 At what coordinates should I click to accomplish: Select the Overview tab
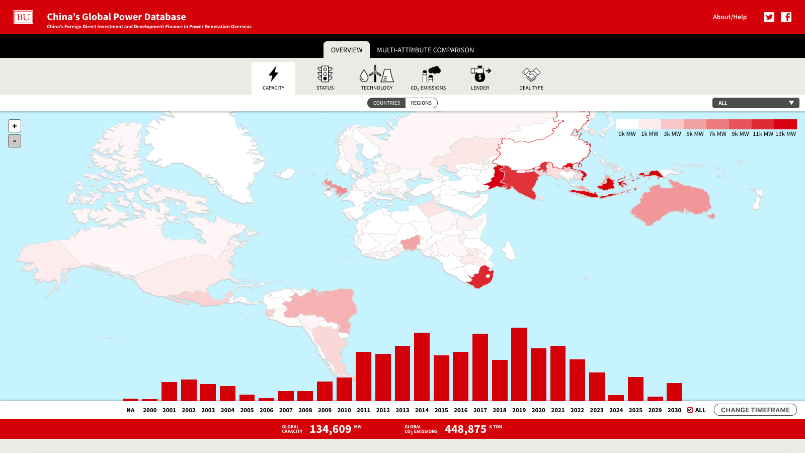click(x=347, y=50)
